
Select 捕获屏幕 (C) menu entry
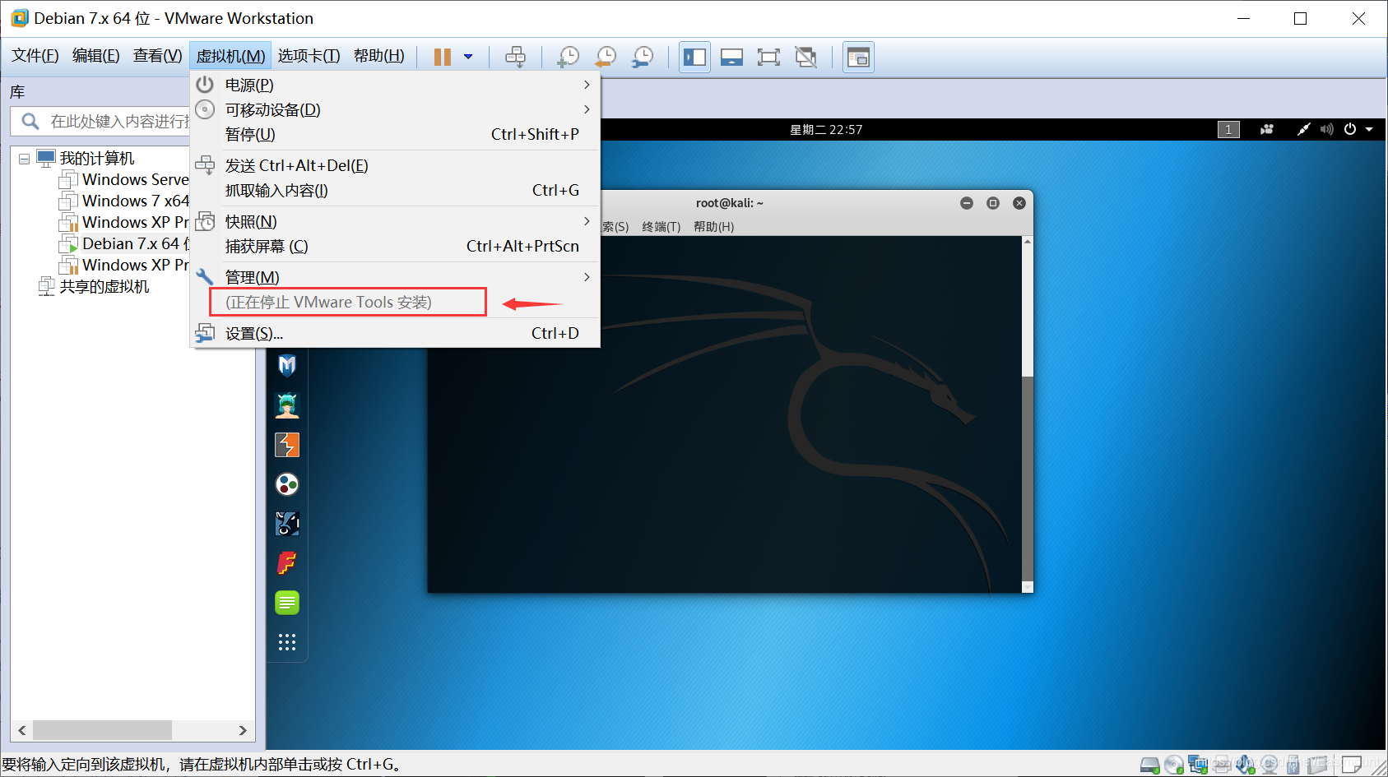[x=395, y=246]
